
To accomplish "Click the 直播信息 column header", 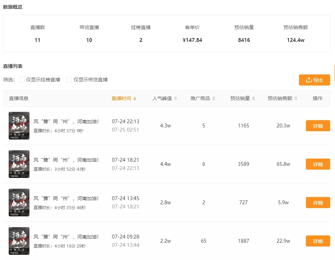I will (x=19, y=98).
